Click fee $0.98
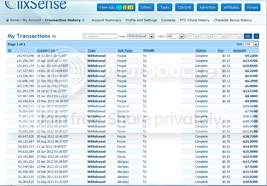267x186 pixels. [226, 121]
